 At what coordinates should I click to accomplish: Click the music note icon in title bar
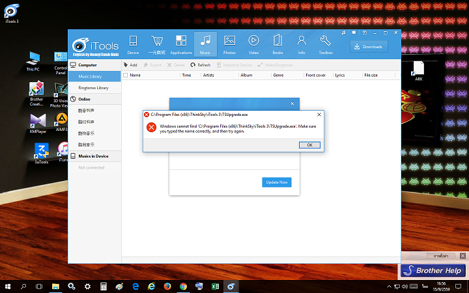point(343,33)
